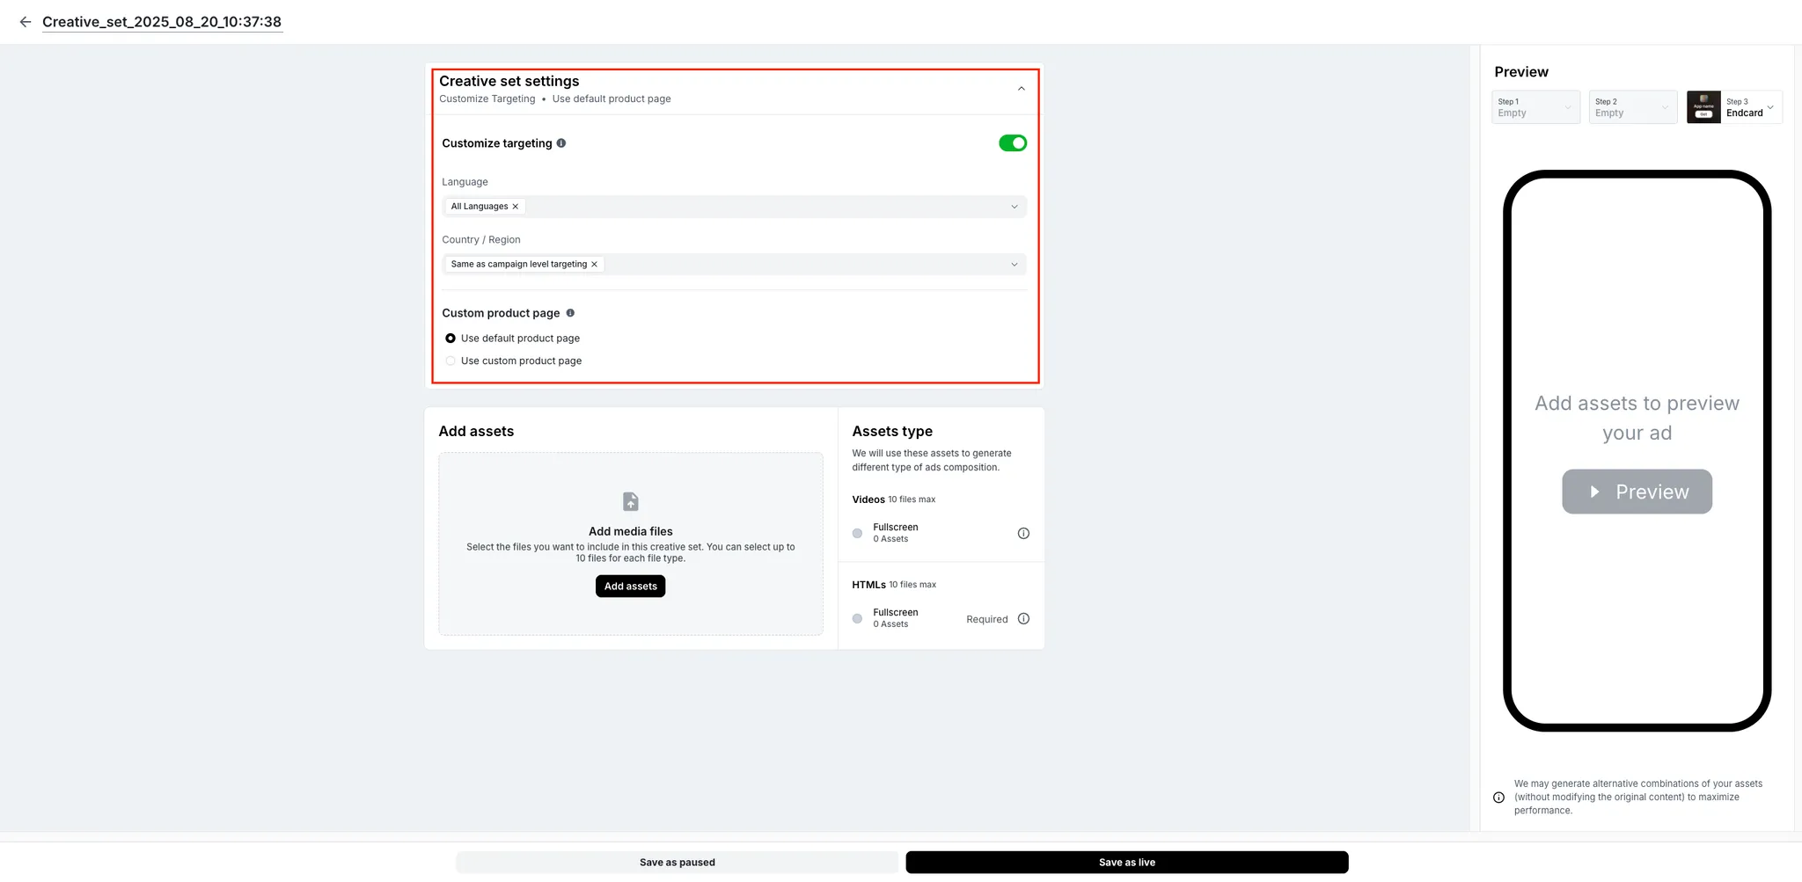
Task: Click inside the Language selection field
Action: coord(735,207)
